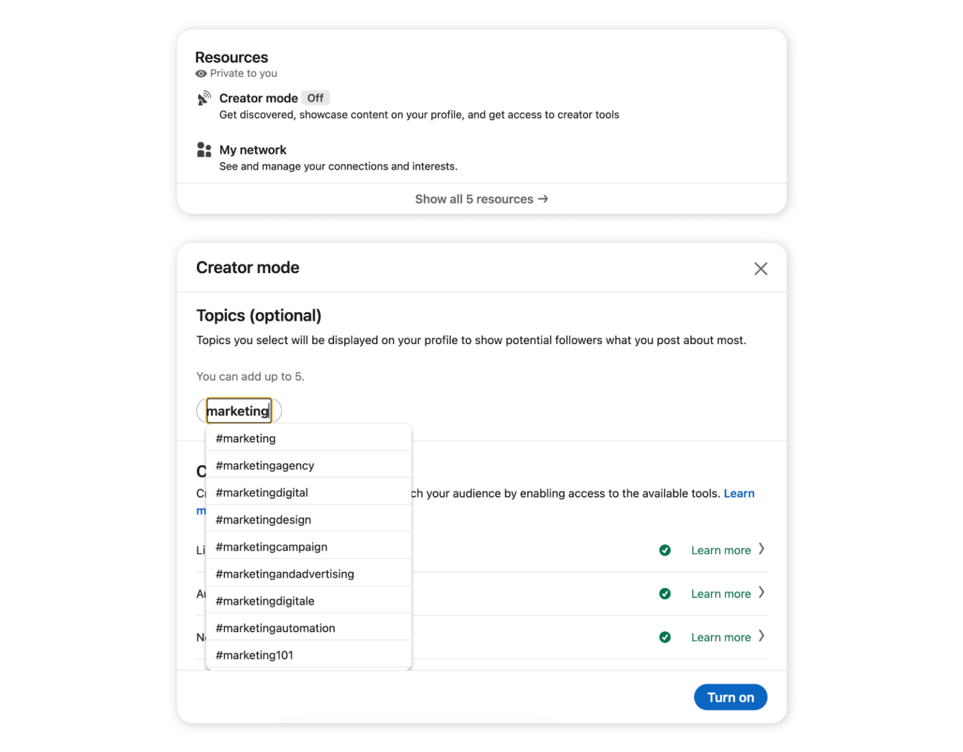Click inside the marketing topic input field
The width and height of the screenshot is (963, 752).
click(238, 410)
